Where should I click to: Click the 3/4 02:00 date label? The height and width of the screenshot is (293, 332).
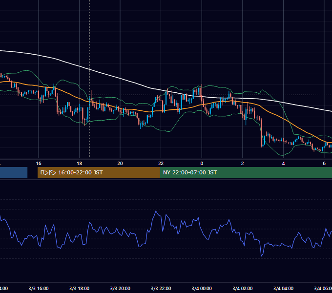(x=243, y=288)
